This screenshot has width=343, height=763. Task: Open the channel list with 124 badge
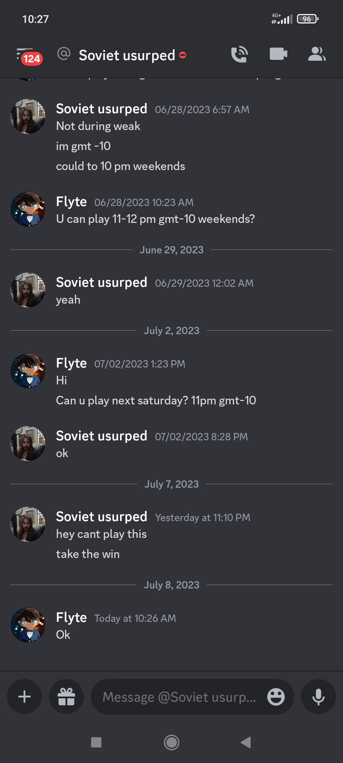[29, 56]
